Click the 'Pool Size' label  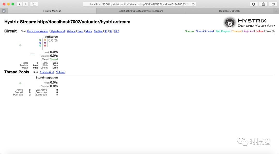(18, 95)
